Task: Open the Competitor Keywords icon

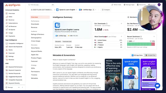Action: (x=7, y=80)
